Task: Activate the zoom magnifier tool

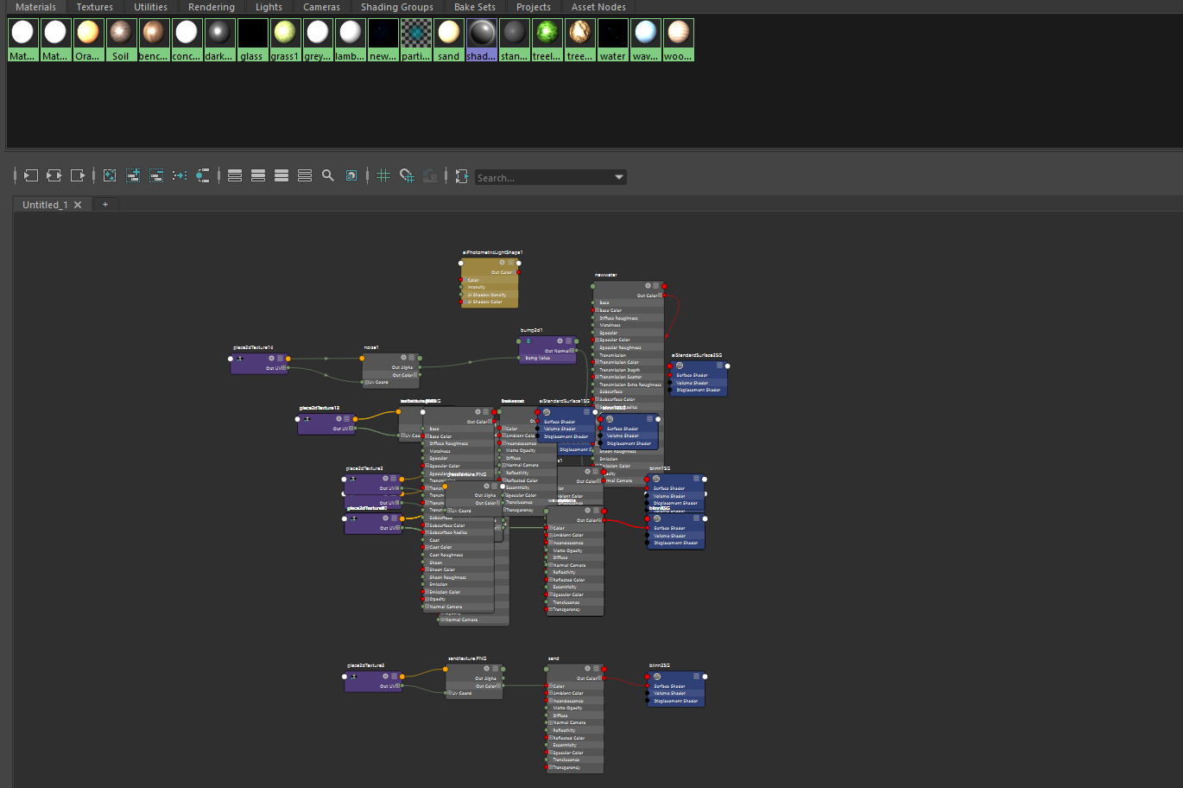Action: click(328, 175)
